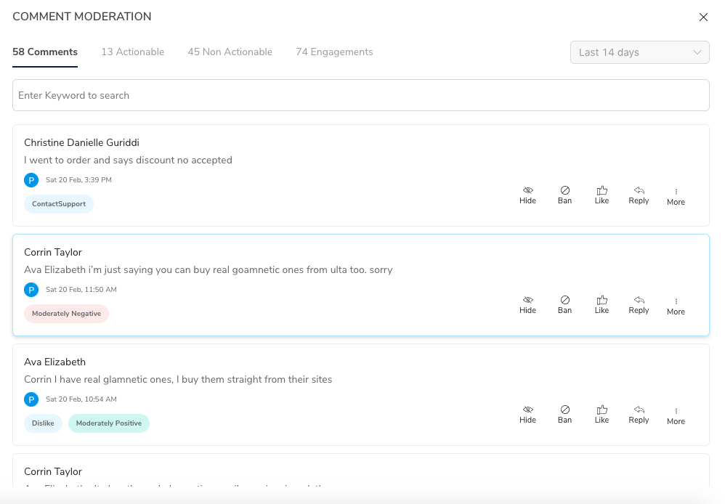
Task: Open More options for Christine's comment
Action: click(676, 198)
